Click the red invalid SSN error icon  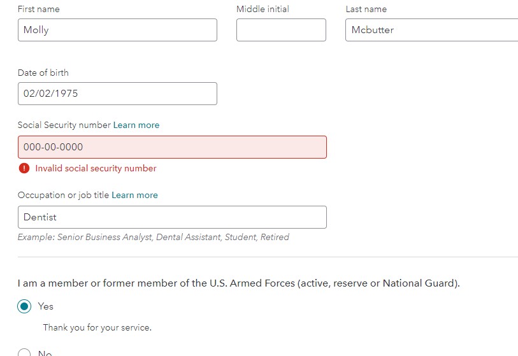(24, 168)
